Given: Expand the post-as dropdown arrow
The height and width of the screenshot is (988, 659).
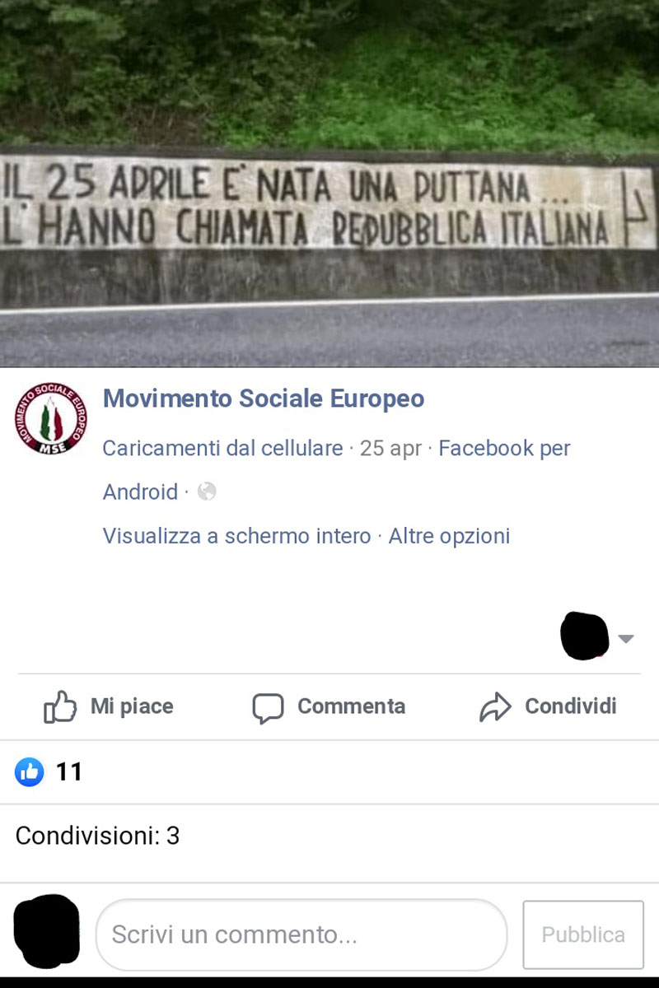Looking at the screenshot, I should pyautogui.click(x=626, y=639).
